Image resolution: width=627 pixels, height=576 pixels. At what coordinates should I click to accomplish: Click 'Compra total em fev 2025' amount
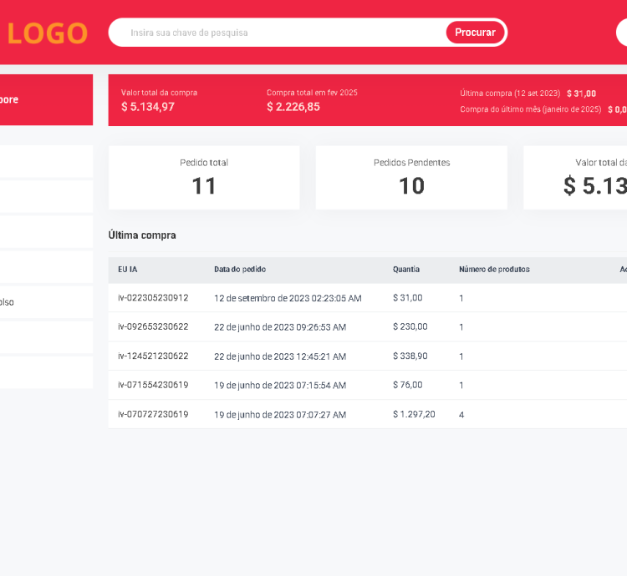pos(293,107)
